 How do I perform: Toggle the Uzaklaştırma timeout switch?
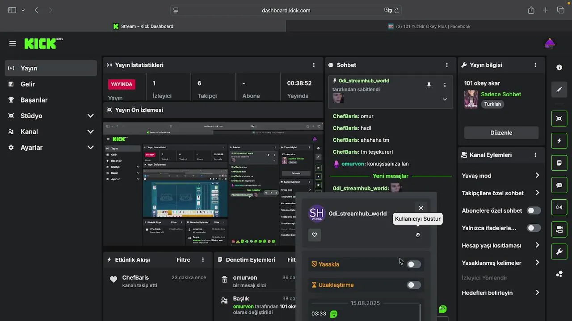click(x=414, y=285)
